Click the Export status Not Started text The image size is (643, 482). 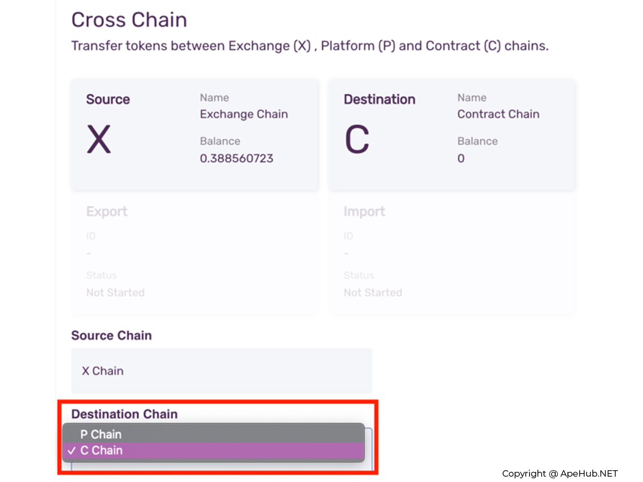point(115,292)
